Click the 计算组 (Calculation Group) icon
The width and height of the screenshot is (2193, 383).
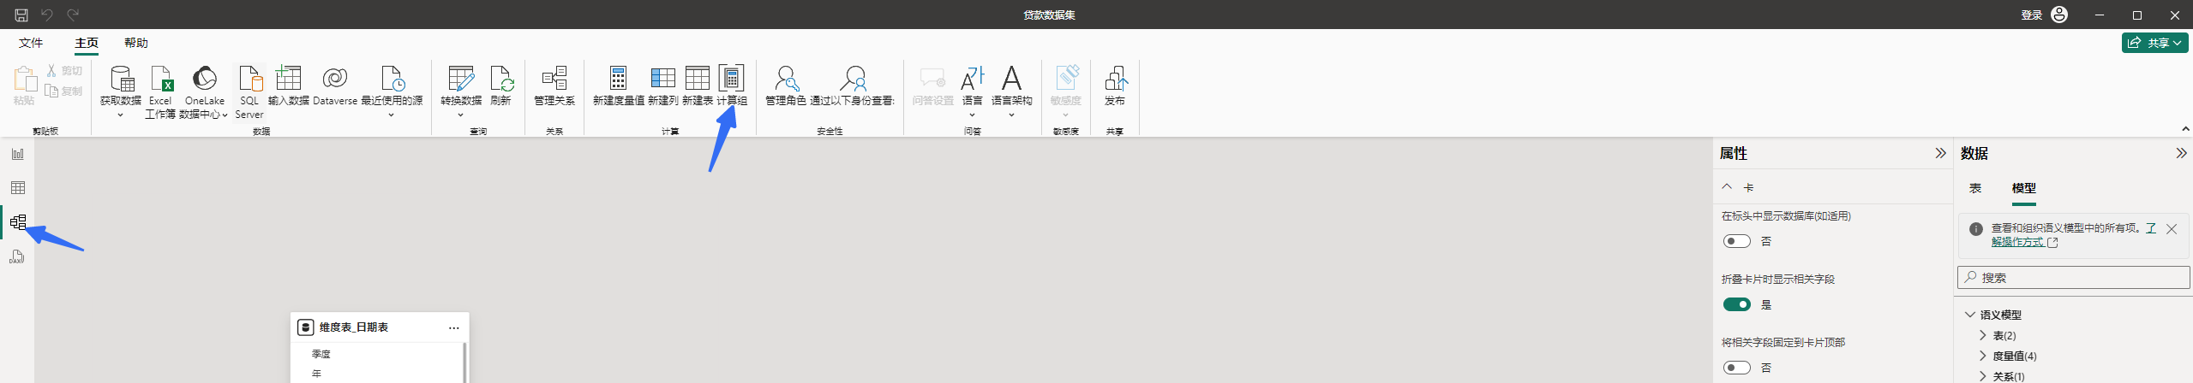pos(731,79)
